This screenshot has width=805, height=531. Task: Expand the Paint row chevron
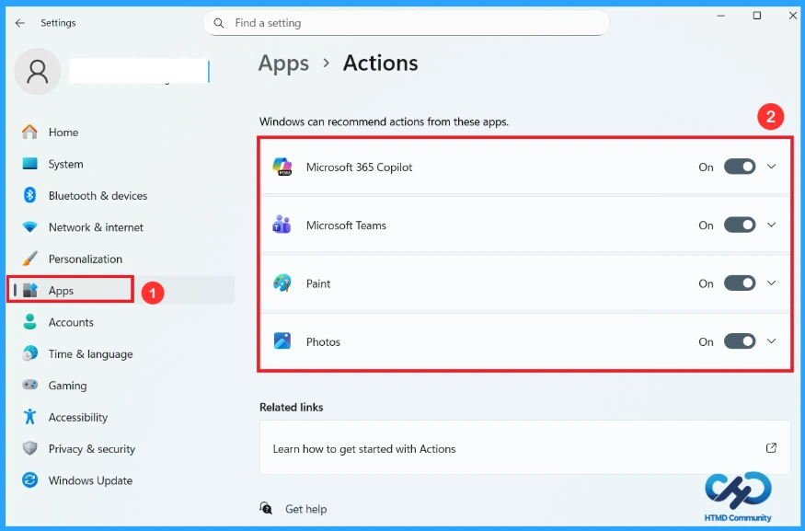771,283
